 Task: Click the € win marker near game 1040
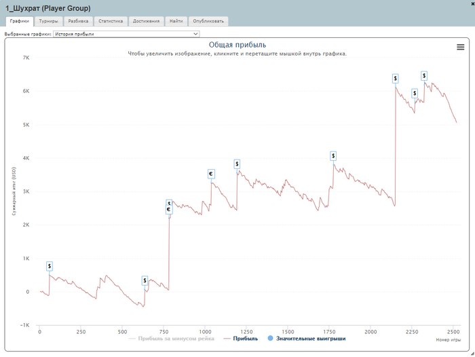point(211,174)
